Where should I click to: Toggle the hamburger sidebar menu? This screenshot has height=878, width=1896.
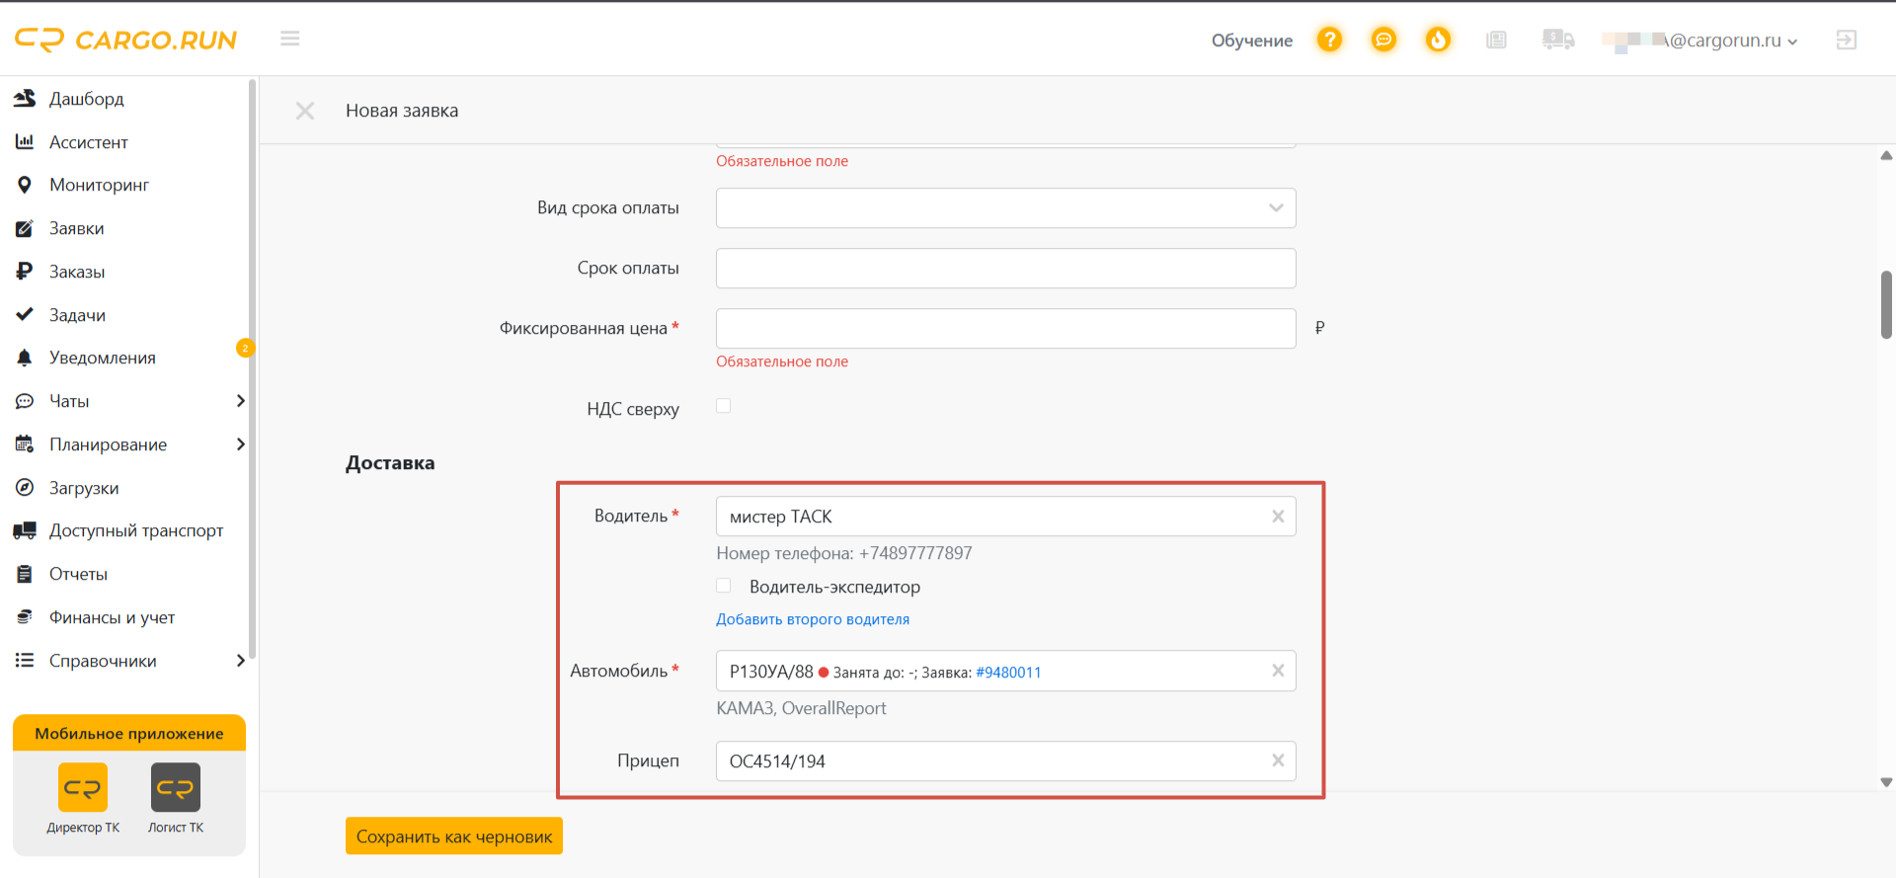289,39
